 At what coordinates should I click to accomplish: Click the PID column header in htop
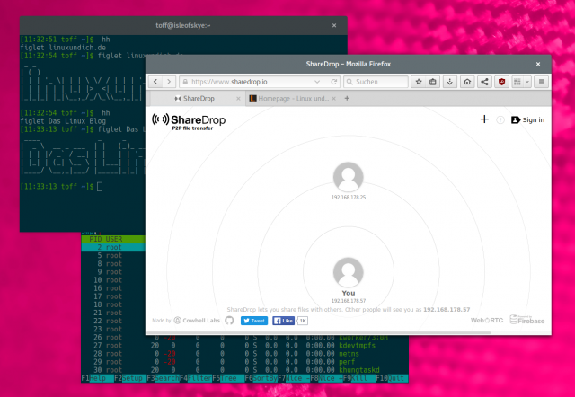(95, 239)
